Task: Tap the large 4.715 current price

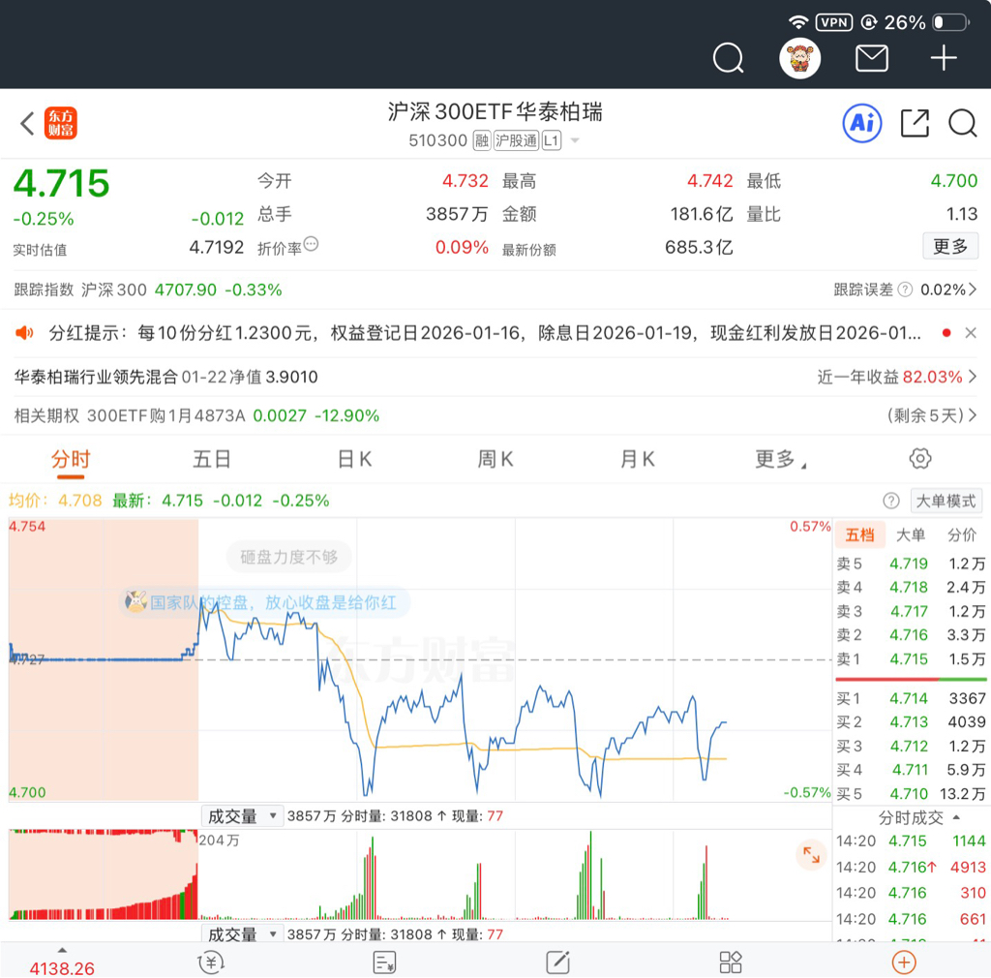Action: click(61, 183)
